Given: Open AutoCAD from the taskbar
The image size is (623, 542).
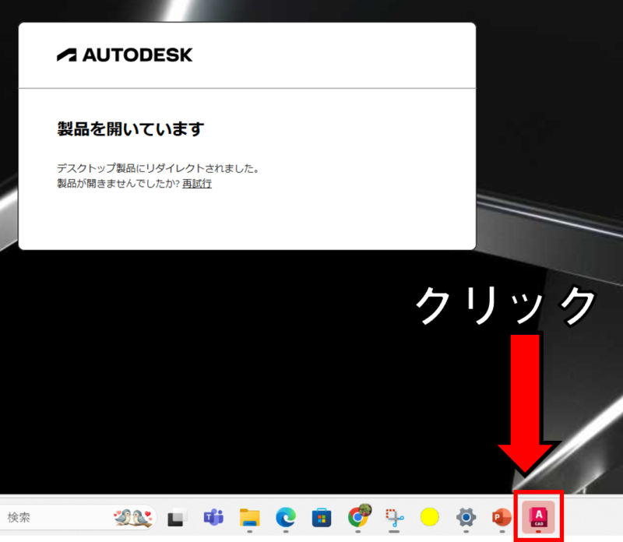Looking at the screenshot, I should click(x=538, y=517).
